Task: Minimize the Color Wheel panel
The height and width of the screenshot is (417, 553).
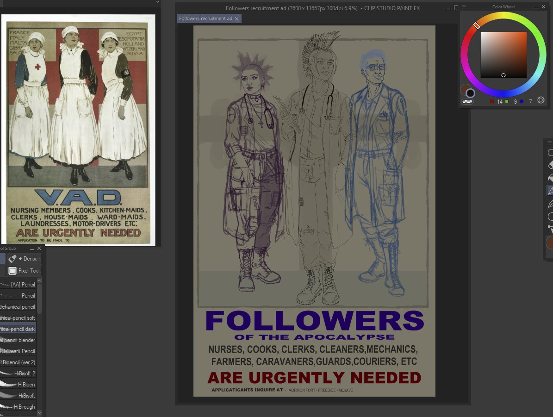Action: (536, 7)
